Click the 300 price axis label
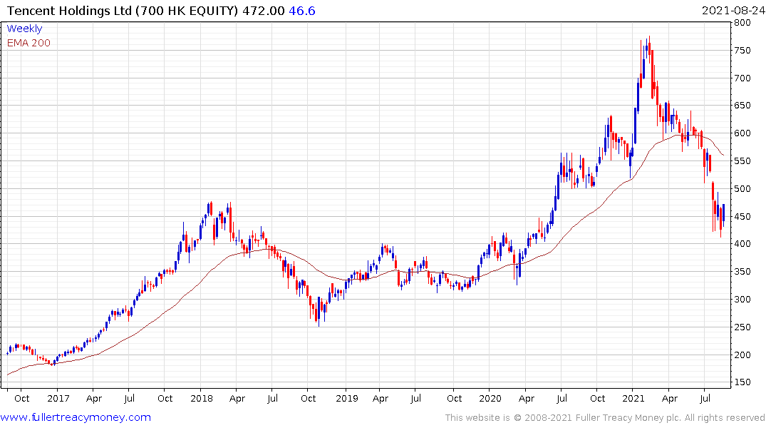The image size is (766, 428). [x=742, y=300]
